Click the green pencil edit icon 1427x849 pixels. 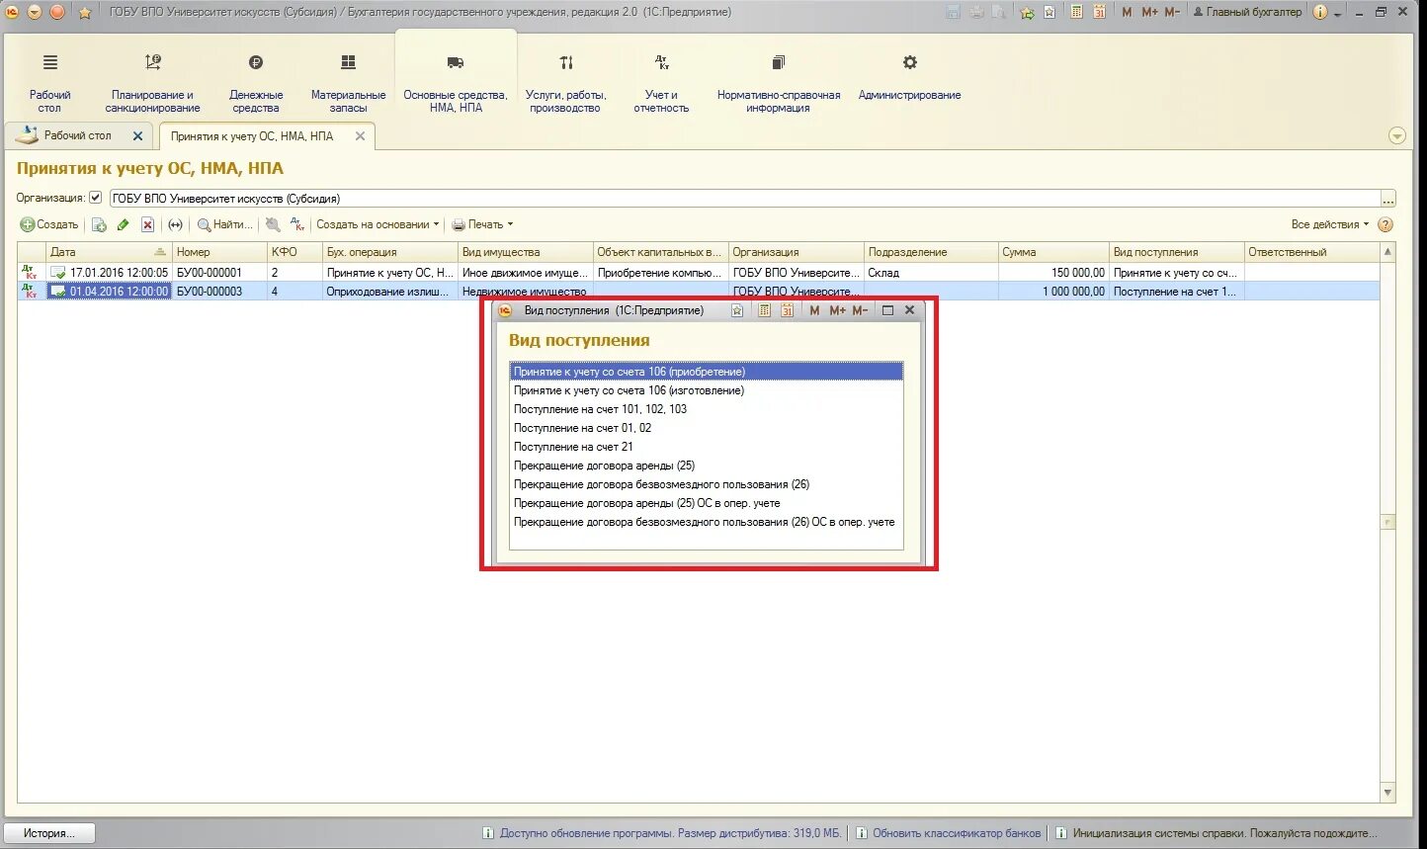pos(124,225)
